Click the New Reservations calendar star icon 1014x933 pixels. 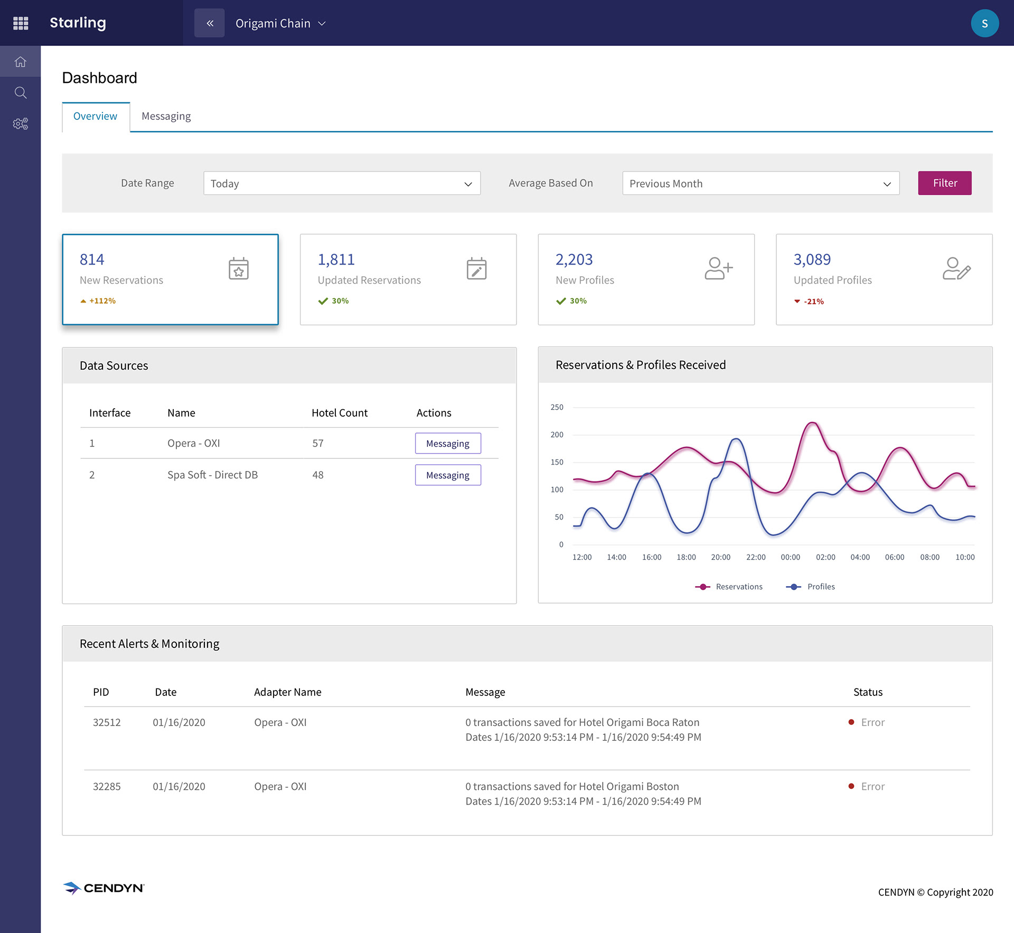click(239, 269)
